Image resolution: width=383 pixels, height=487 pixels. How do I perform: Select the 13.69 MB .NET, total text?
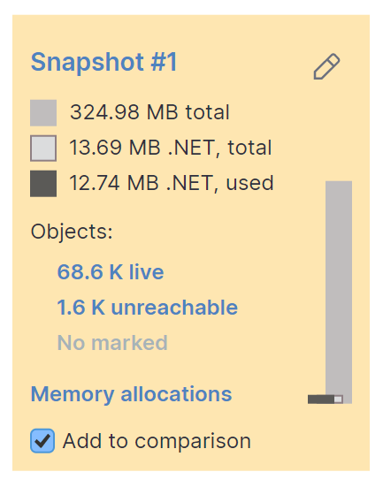171,148
